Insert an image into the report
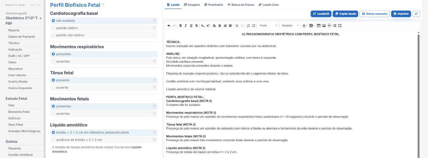This screenshot has height=158, width=428. pyautogui.click(x=324, y=26)
